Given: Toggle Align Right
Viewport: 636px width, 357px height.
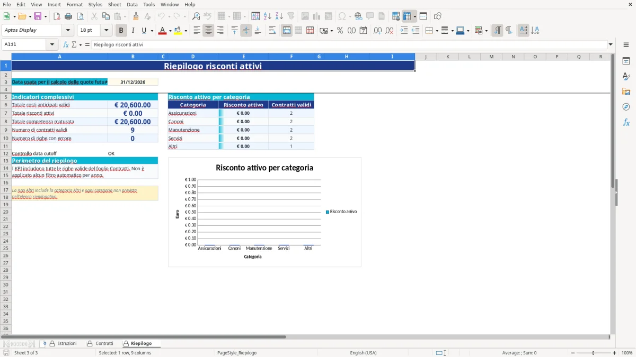Looking at the screenshot, I should (220, 31).
